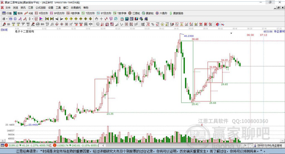
Task: Open the 六角形 hexagon tool
Action: (161, 13)
